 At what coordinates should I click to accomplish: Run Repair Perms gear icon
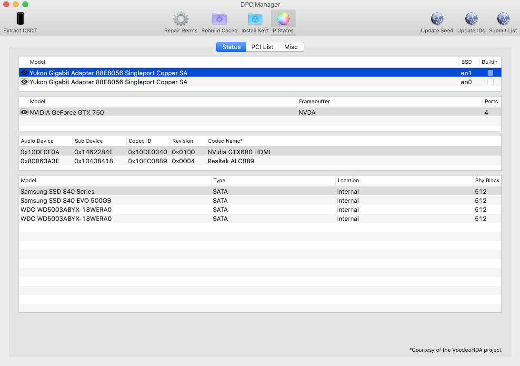(x=181, y=19)
